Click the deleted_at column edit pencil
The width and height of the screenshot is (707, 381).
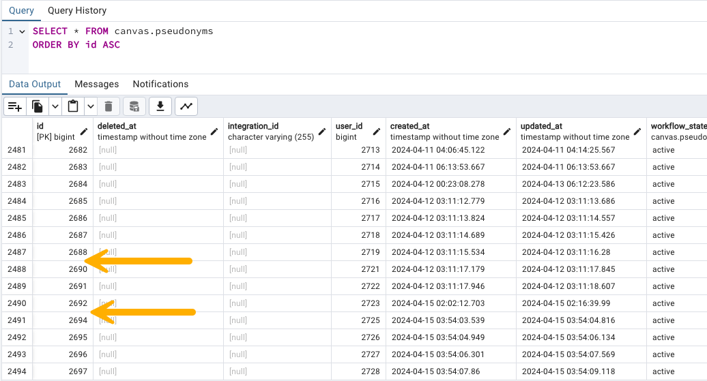tap(214, 132)
